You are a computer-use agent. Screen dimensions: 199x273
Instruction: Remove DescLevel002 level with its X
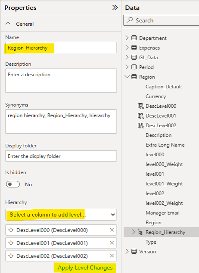tap(112, 256)
